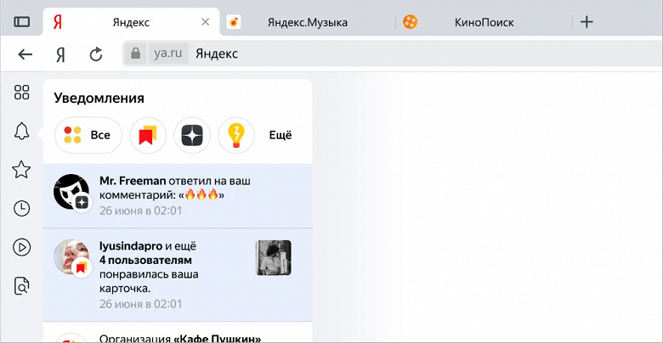Open lyusindapro liked card notification
663x343 pixels.
178,275
